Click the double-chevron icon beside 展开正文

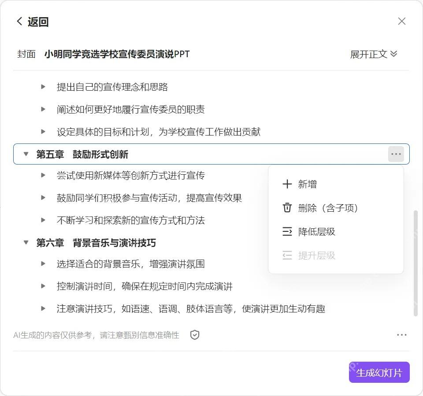[x=393, y=54]
